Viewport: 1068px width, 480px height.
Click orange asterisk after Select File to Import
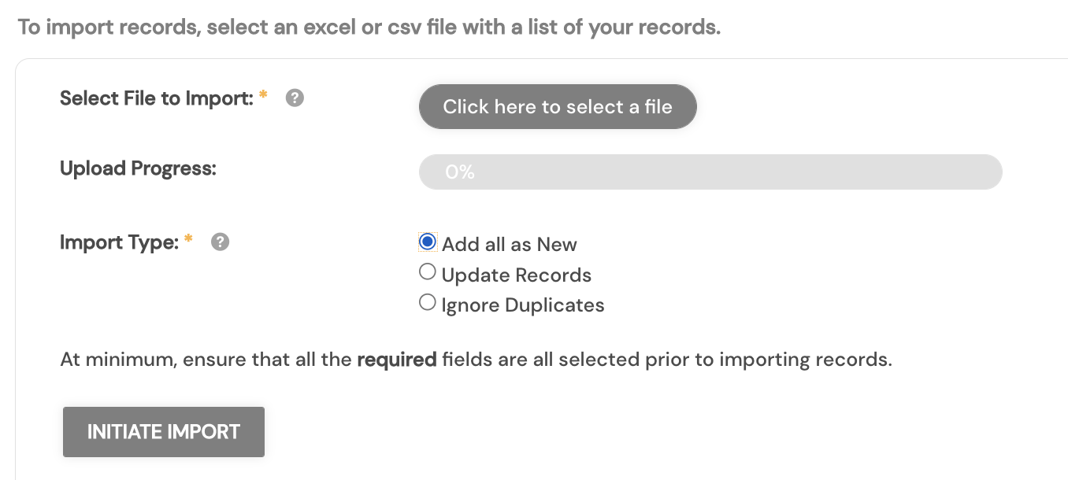click(264, 96)
